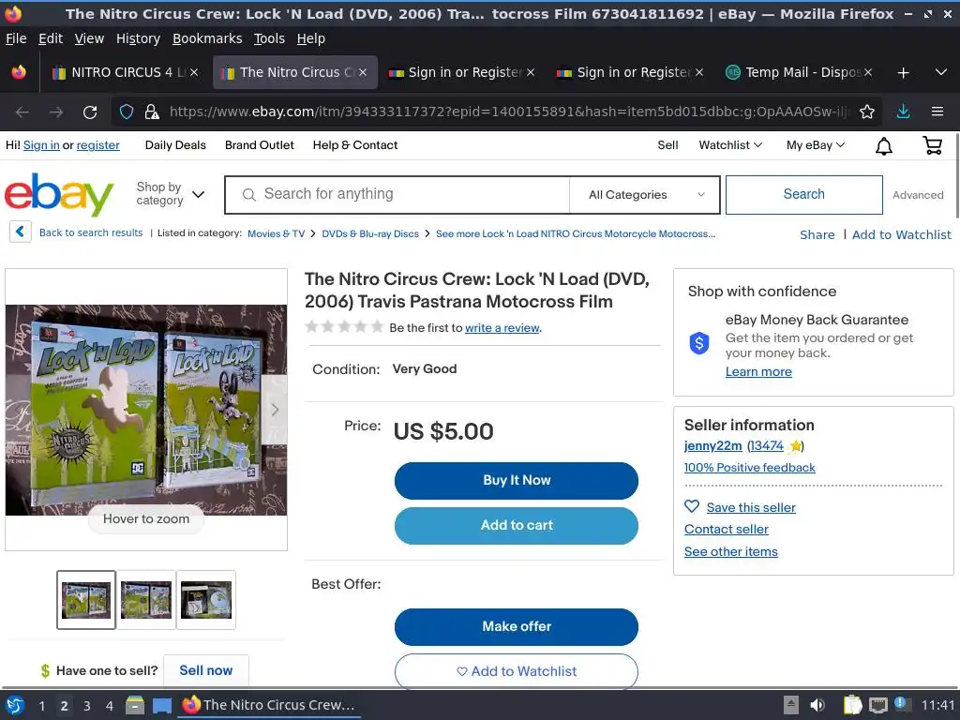This screenshot has height=720, width=960.
Task: Switch to workspace 3 in taskbar
Action: point(87,706)
